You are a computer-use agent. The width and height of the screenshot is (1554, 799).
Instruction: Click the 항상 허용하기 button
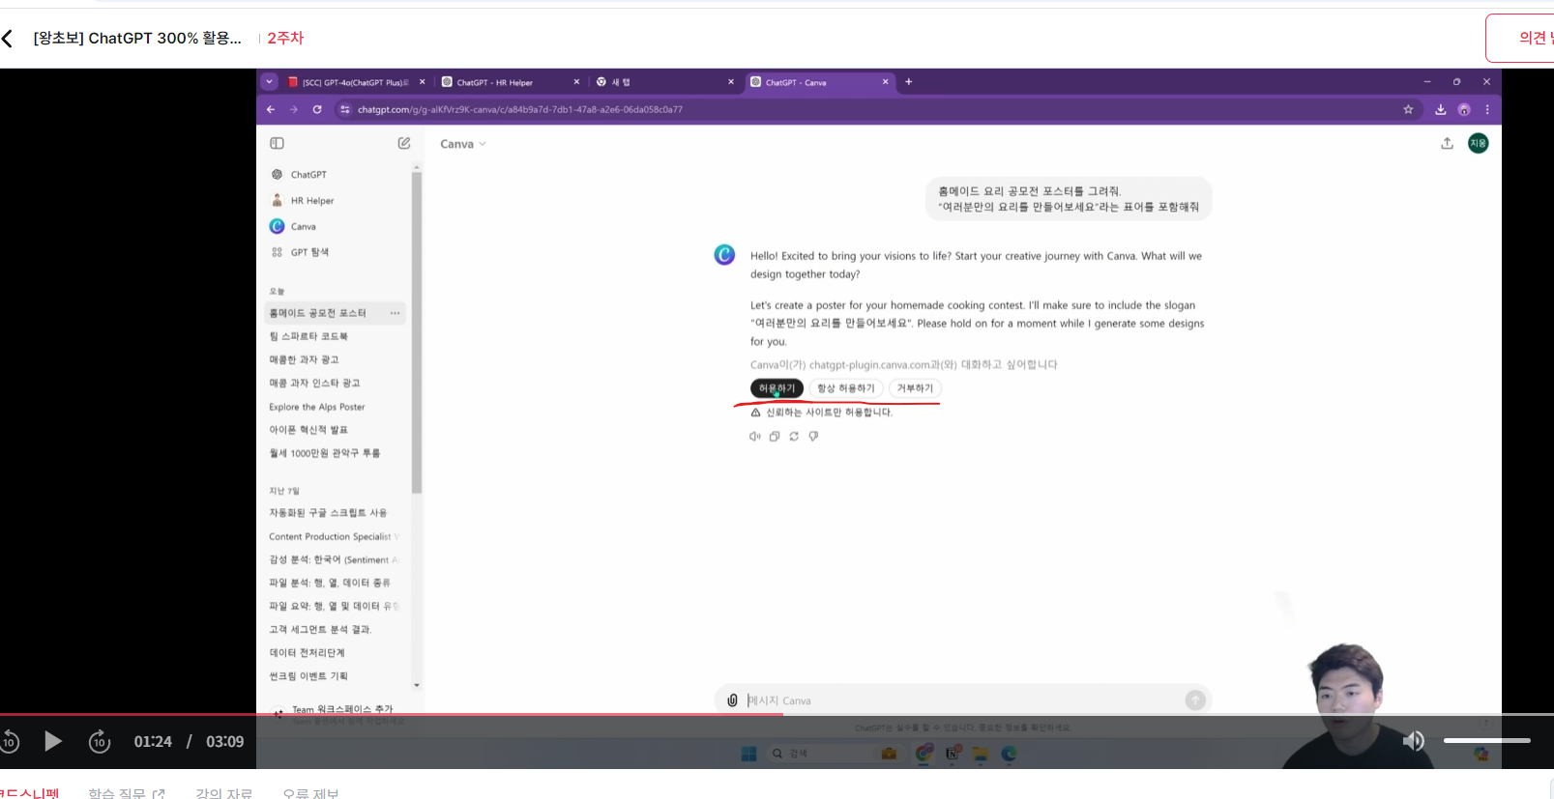[x=846, y=388]
